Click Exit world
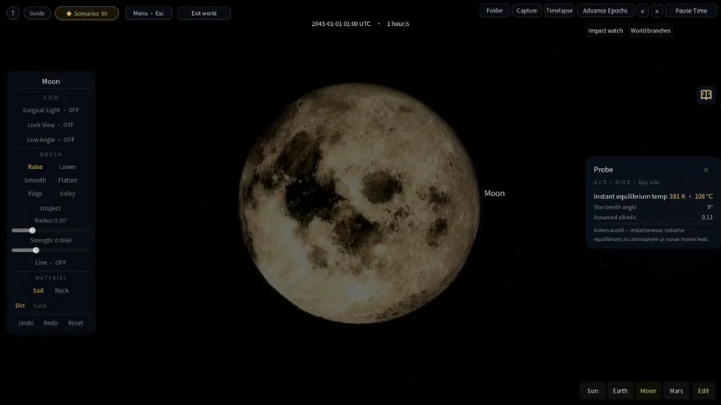Image resolution: width=721 pixels, height=405 pixels. (x=204, y=13)
